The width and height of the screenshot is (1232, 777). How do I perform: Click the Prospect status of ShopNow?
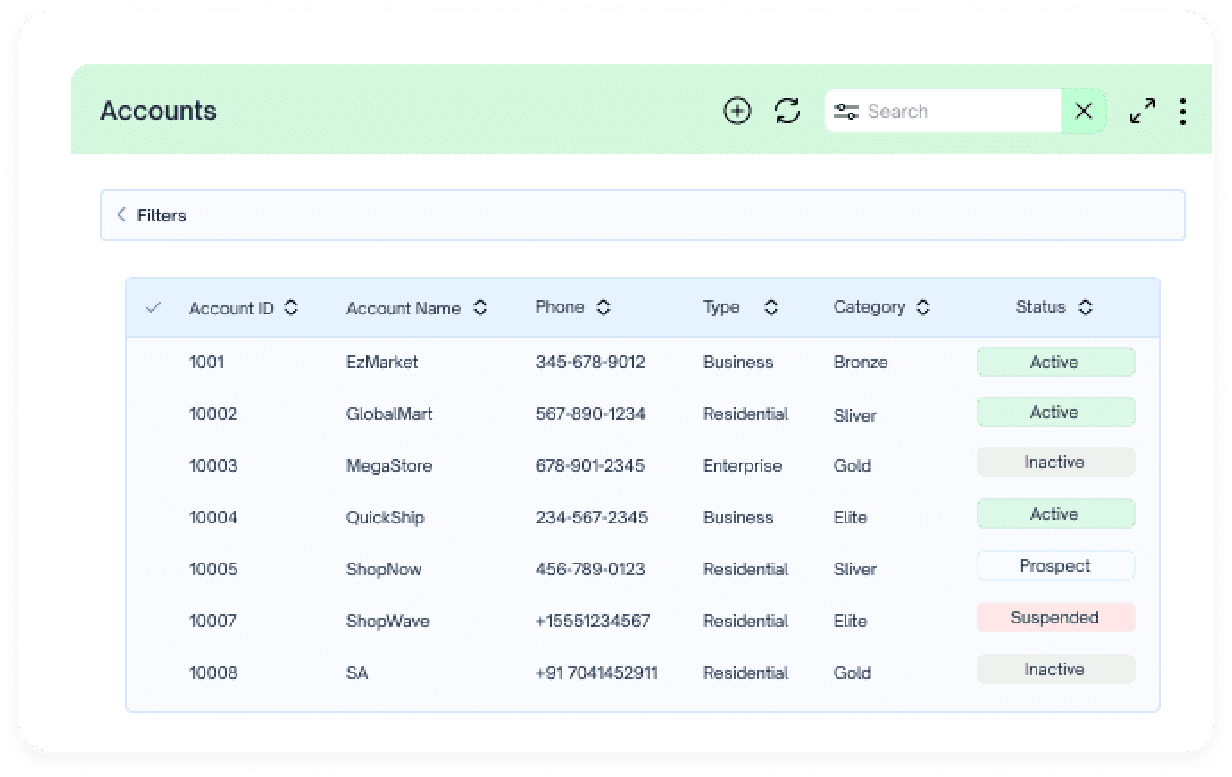1055,565
